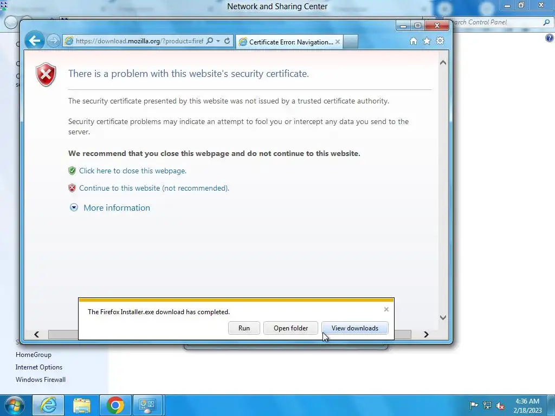Click the download.mozilla.org address field

tap(139, 41)
